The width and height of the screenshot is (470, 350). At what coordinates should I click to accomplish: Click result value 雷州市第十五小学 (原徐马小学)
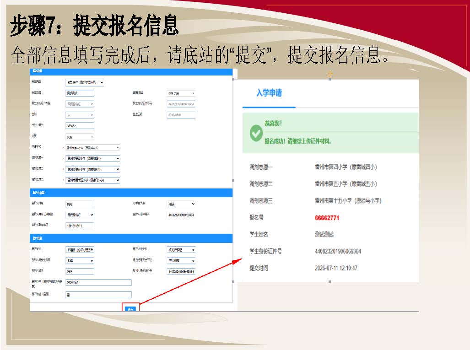coord(348,200)
